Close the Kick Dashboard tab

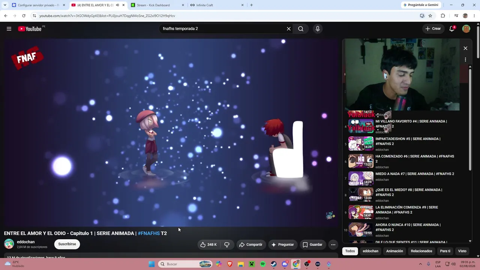click(x=183, y=5)
